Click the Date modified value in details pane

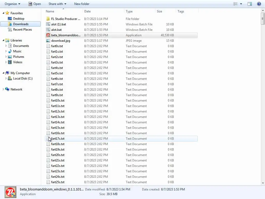point(118,189)
